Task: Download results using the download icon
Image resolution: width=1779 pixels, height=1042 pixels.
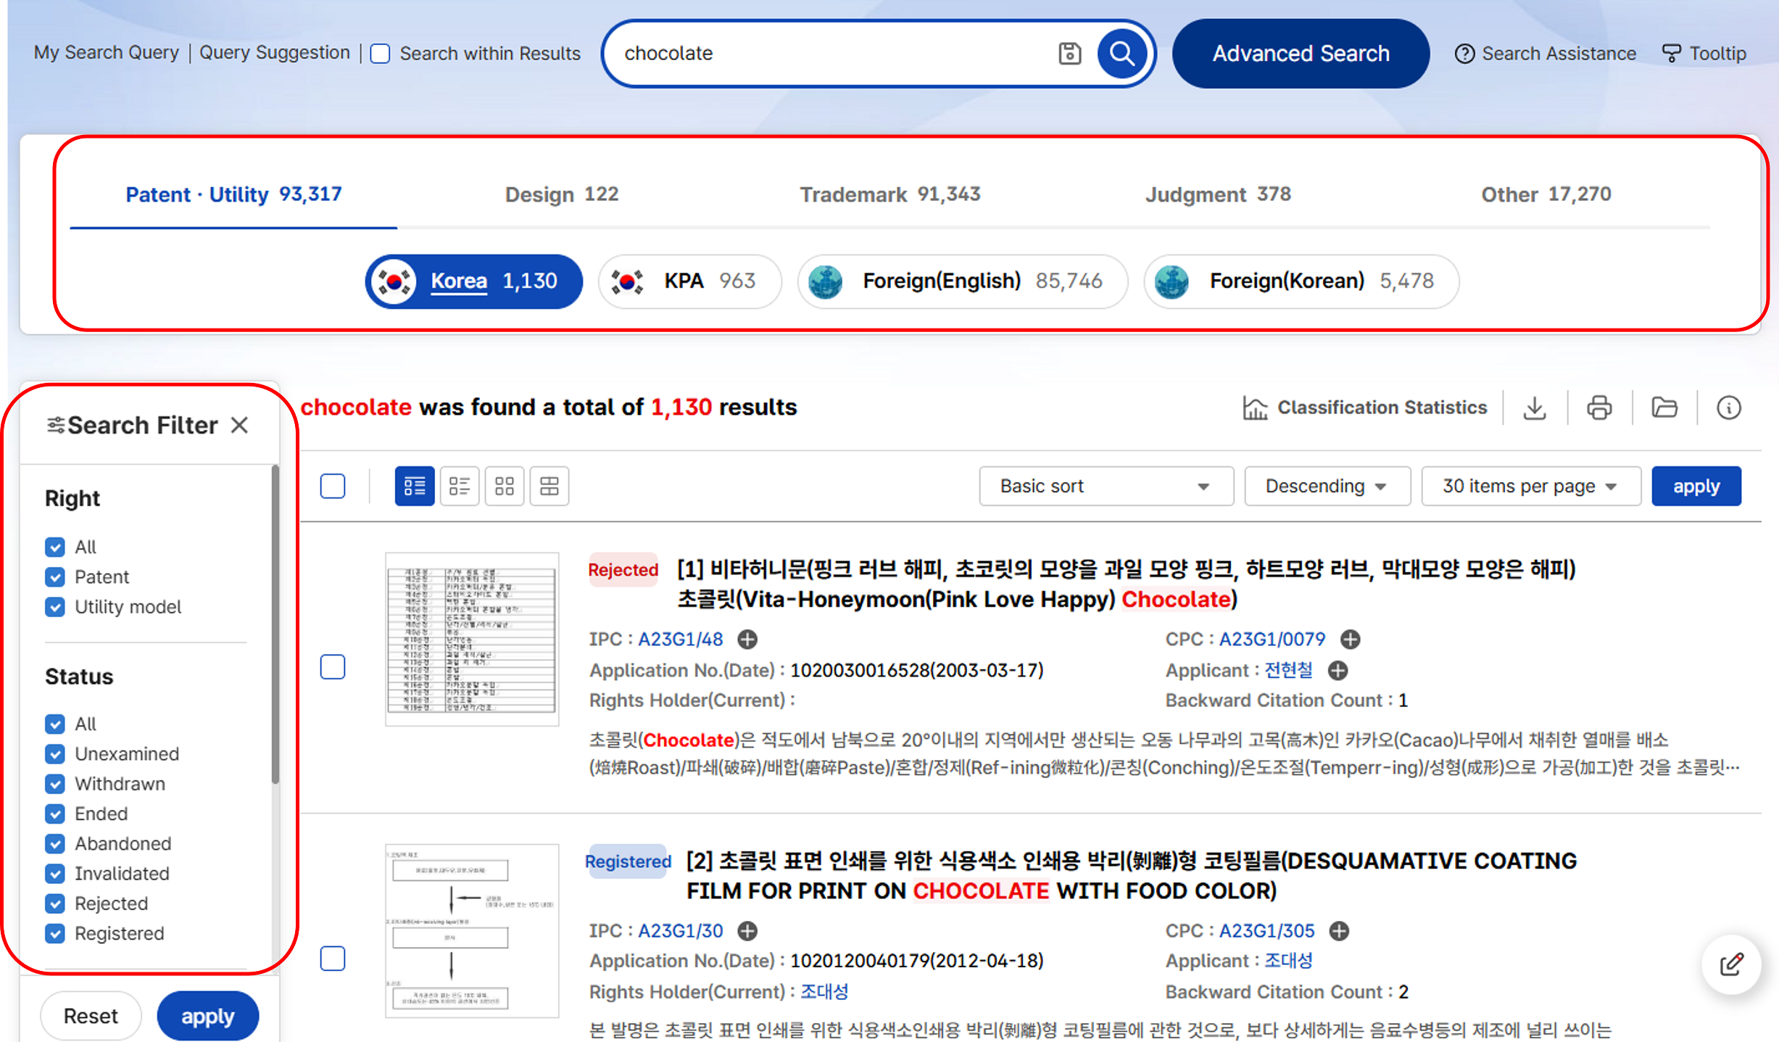Action: pyautogui.click(x=1534, y=408)
